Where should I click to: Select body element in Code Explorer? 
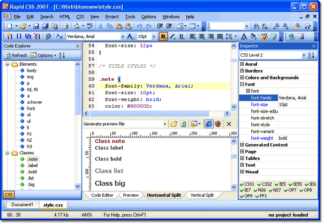coord(32,71)
